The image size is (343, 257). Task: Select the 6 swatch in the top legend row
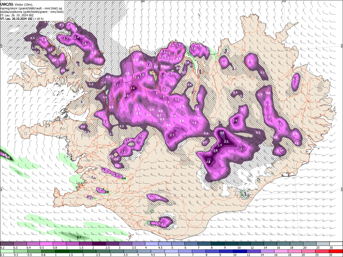(191, 244)
